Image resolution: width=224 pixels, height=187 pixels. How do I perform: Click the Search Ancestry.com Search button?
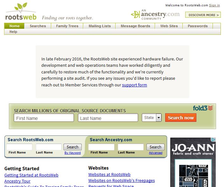(155, 147)
